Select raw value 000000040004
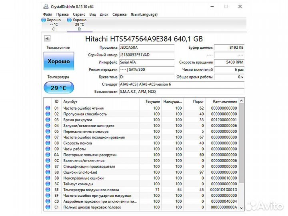Image resolution: width=288 pixels, height=216 pixels. click(x=224, y=201)
